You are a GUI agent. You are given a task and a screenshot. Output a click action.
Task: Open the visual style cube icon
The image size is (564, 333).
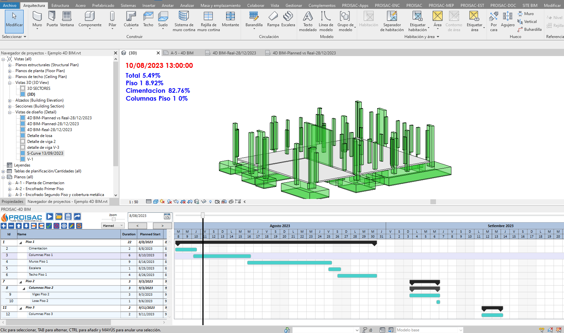tap(156, 202)
